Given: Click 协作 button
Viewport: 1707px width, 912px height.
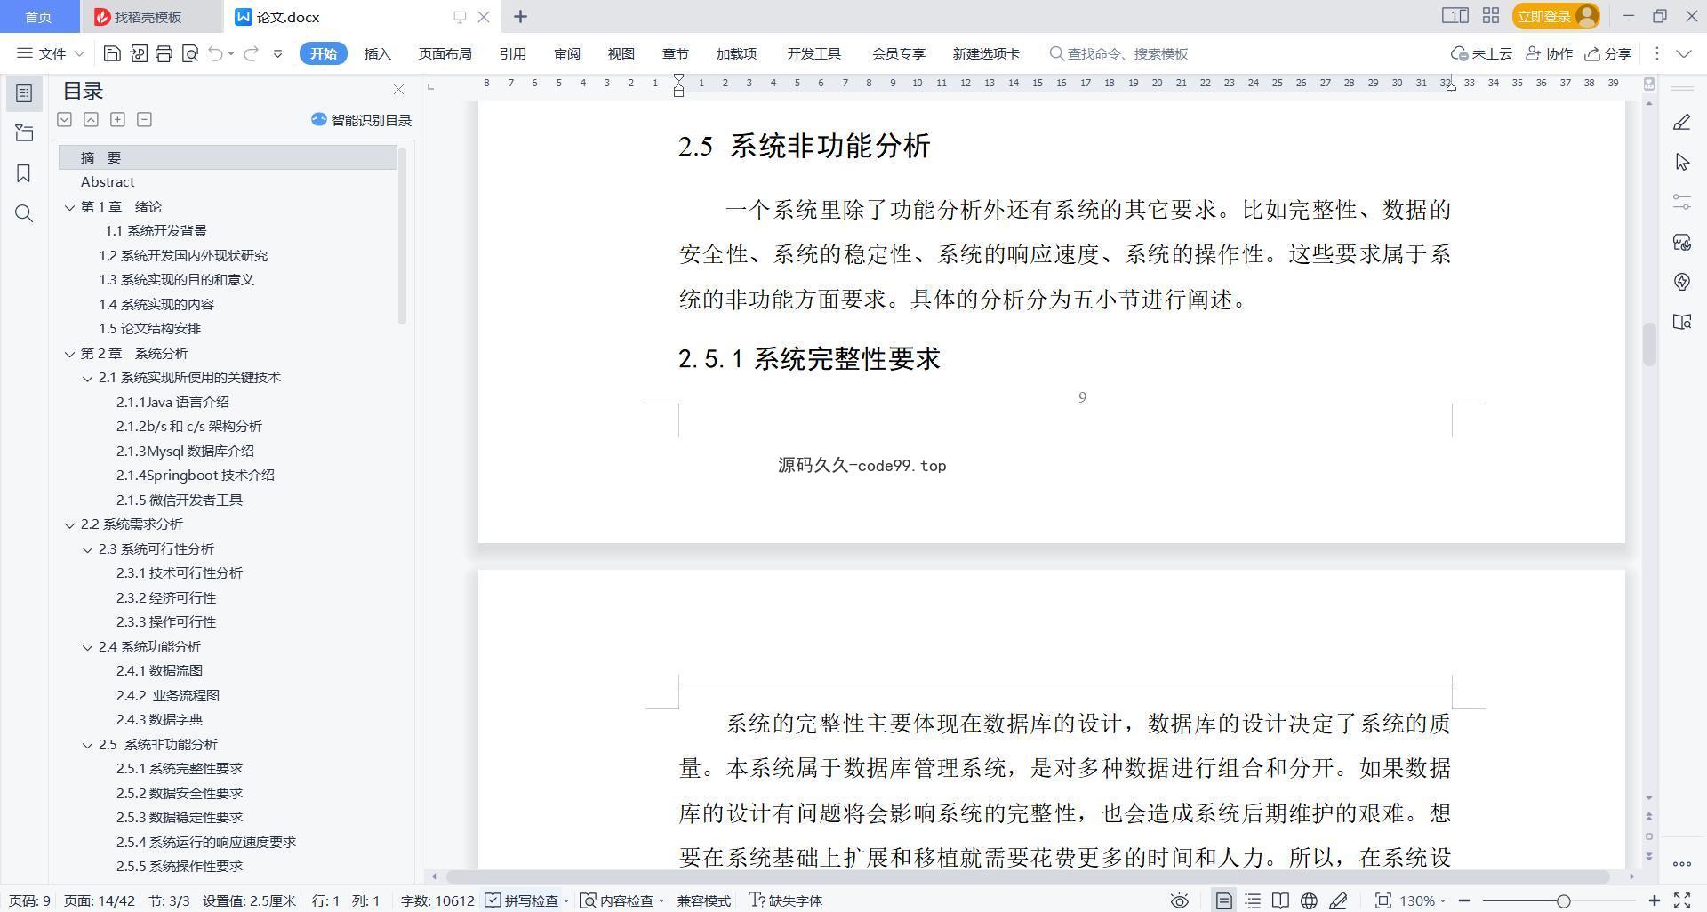Looking at the screenshot, I should click(1549, 54).
